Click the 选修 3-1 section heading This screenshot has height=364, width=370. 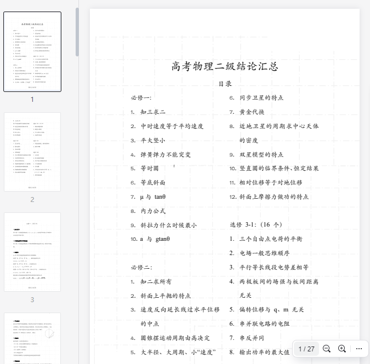point(255,225)
